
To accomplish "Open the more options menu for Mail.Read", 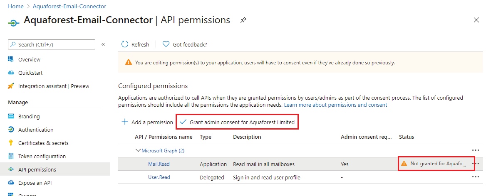I will click(x=475, y=164).
